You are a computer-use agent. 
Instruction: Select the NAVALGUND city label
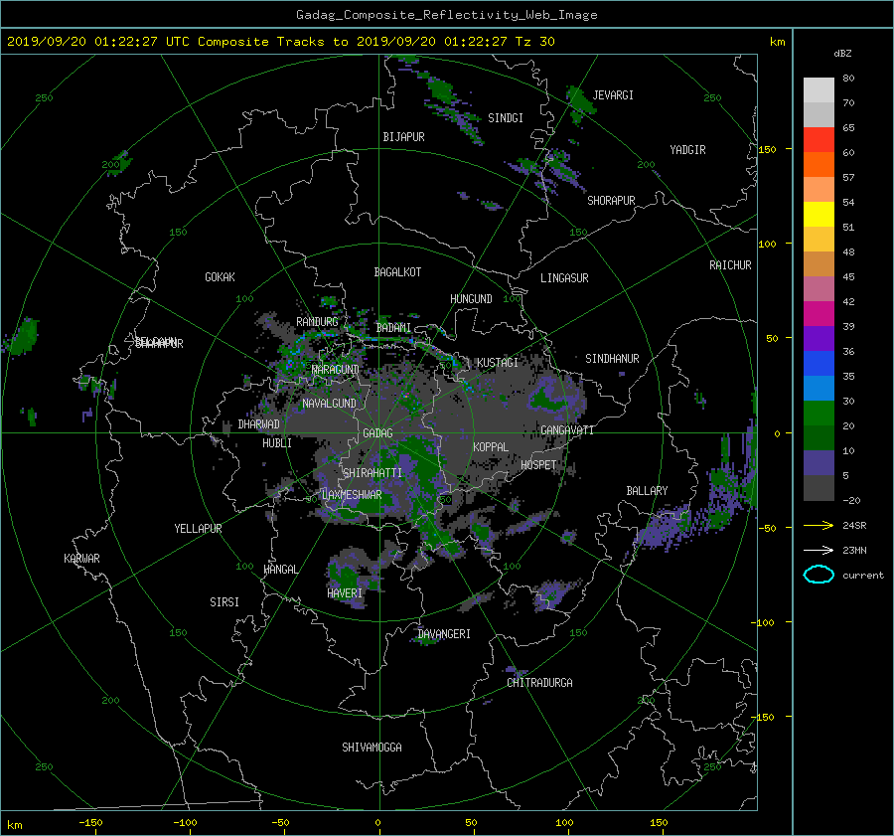coord(329,404)
